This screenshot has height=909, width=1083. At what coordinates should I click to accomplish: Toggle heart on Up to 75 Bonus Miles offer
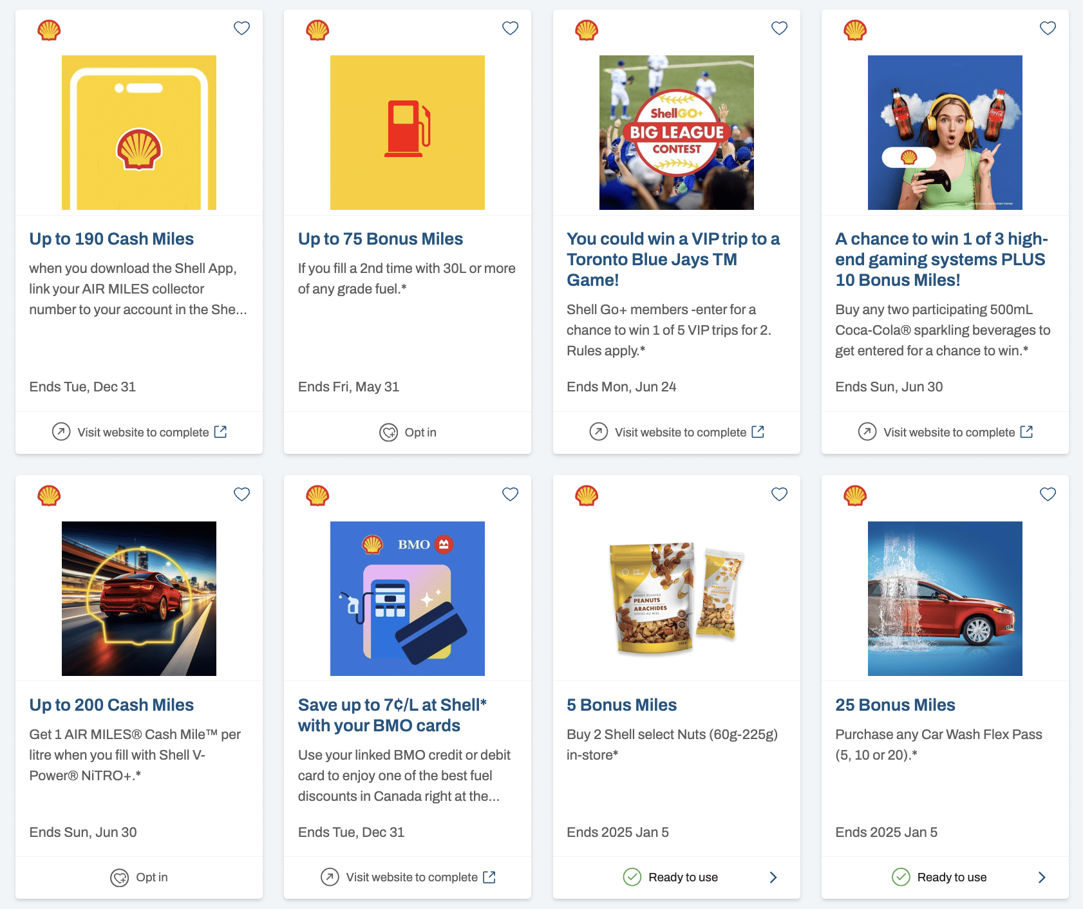[510, 28]
